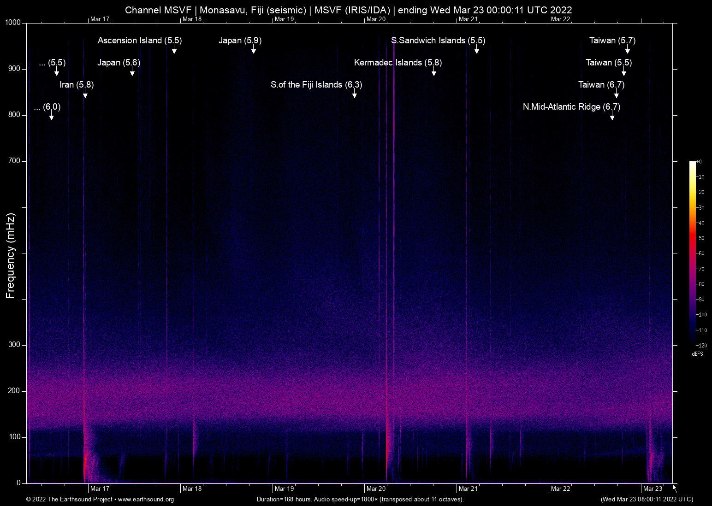Click the arrow below Kermadec Islands (5.8)
Image resolution: width=712 pixels, height=506 pixels.
click(x=433, y=72)
